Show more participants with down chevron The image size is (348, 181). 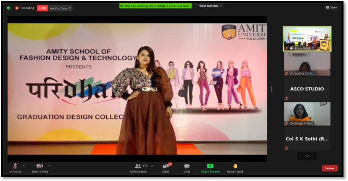tap(307, 156)
